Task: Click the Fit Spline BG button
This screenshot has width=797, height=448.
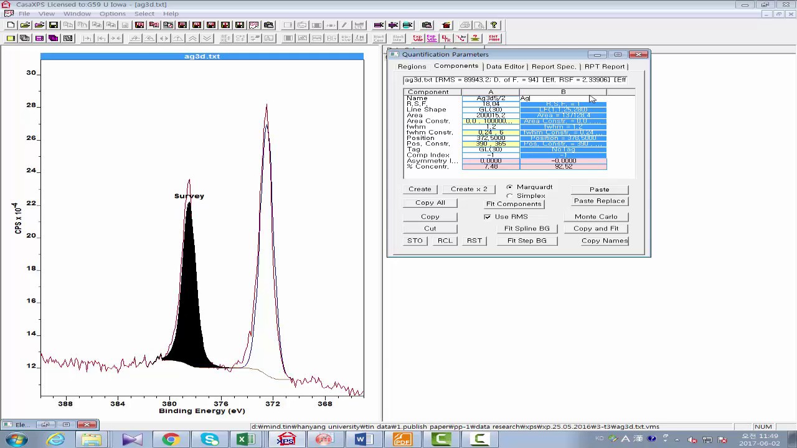Action: coord(527,228)
